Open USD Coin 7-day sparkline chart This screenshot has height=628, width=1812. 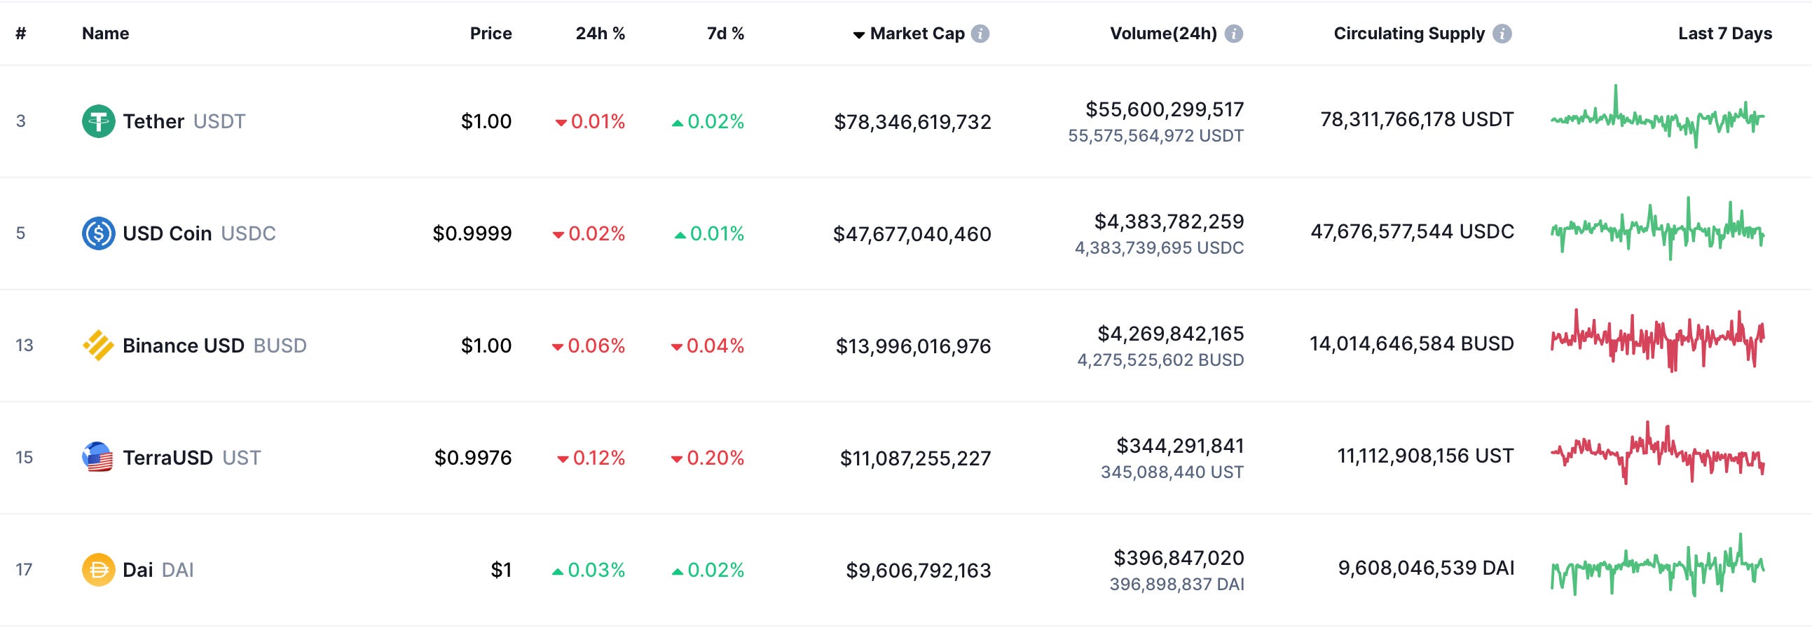pyautogui.click(x=1657, y=228)
